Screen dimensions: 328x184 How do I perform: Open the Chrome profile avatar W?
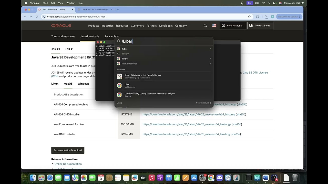pyautogui.click(x=272, y=17)
